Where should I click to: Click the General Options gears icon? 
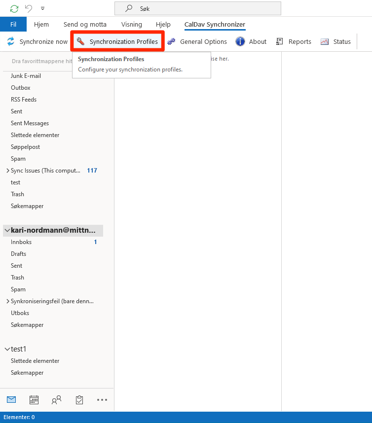click(171, 41)
